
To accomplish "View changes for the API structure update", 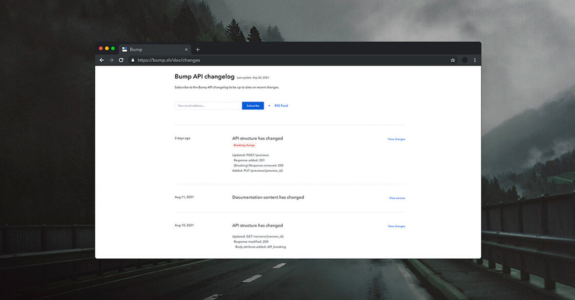I will (x=396, y=139).
